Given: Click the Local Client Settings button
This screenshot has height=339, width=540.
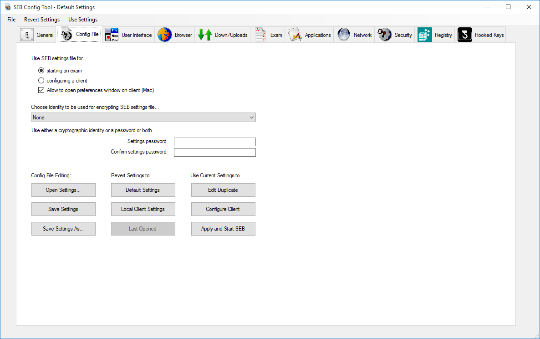Looking at the screenshot, I should click(x=143, y=209).
